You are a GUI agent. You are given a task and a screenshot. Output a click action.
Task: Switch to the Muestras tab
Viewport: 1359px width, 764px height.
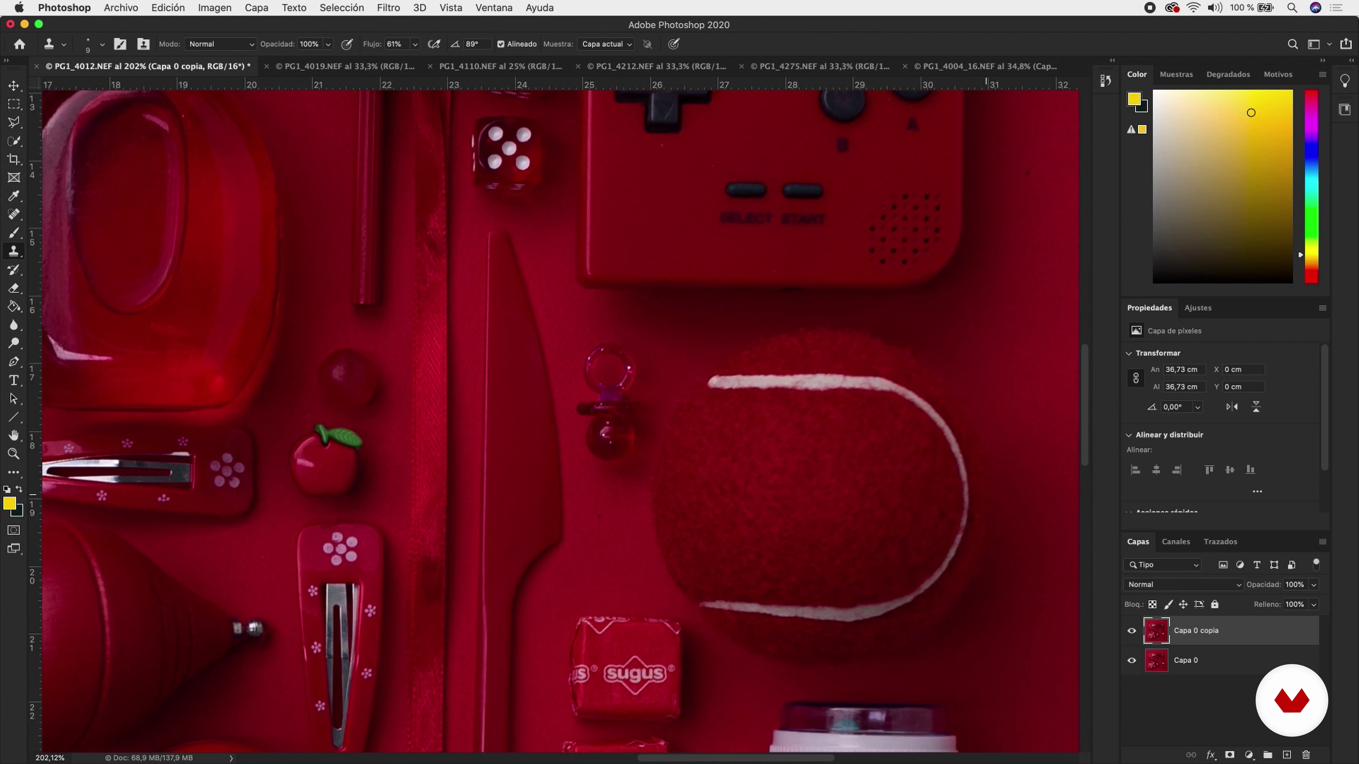[1176, 74]
